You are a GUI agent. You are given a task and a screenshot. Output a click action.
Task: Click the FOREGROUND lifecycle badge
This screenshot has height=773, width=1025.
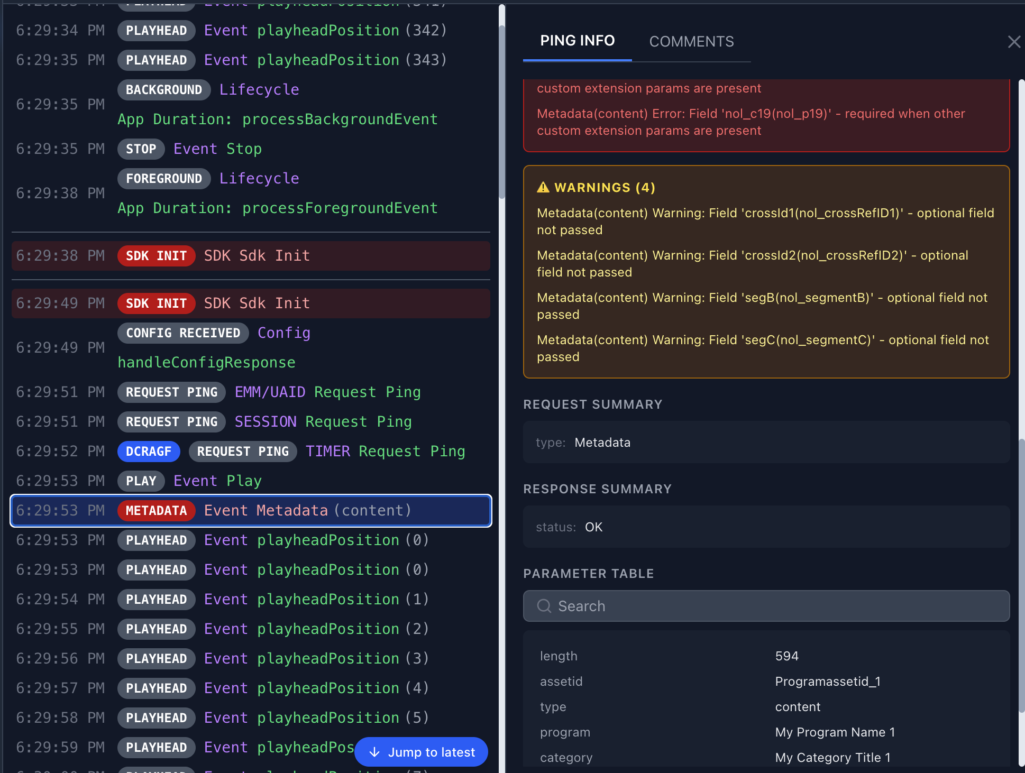(x=164, y=178)
